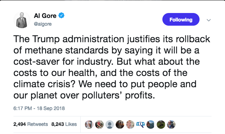Select the default gray silhouette avatar
The image size is (225, 134).
click(x=110, y=124)
